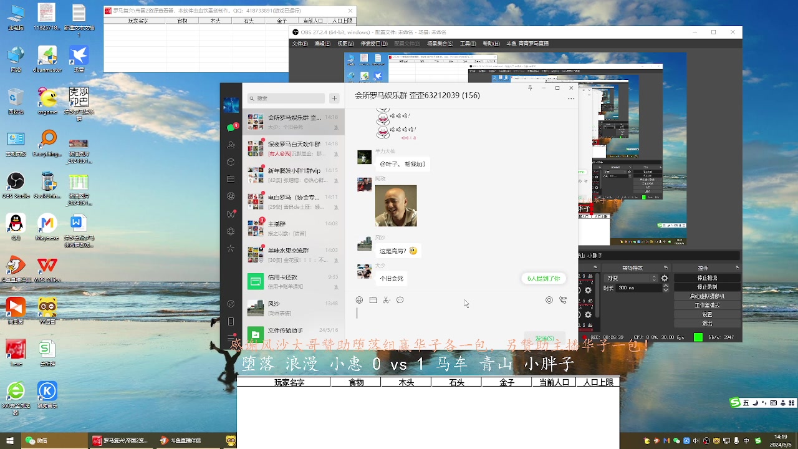Open the QQ desktop icon
This screenshot has height=449, width=798.
pos(16,228)
